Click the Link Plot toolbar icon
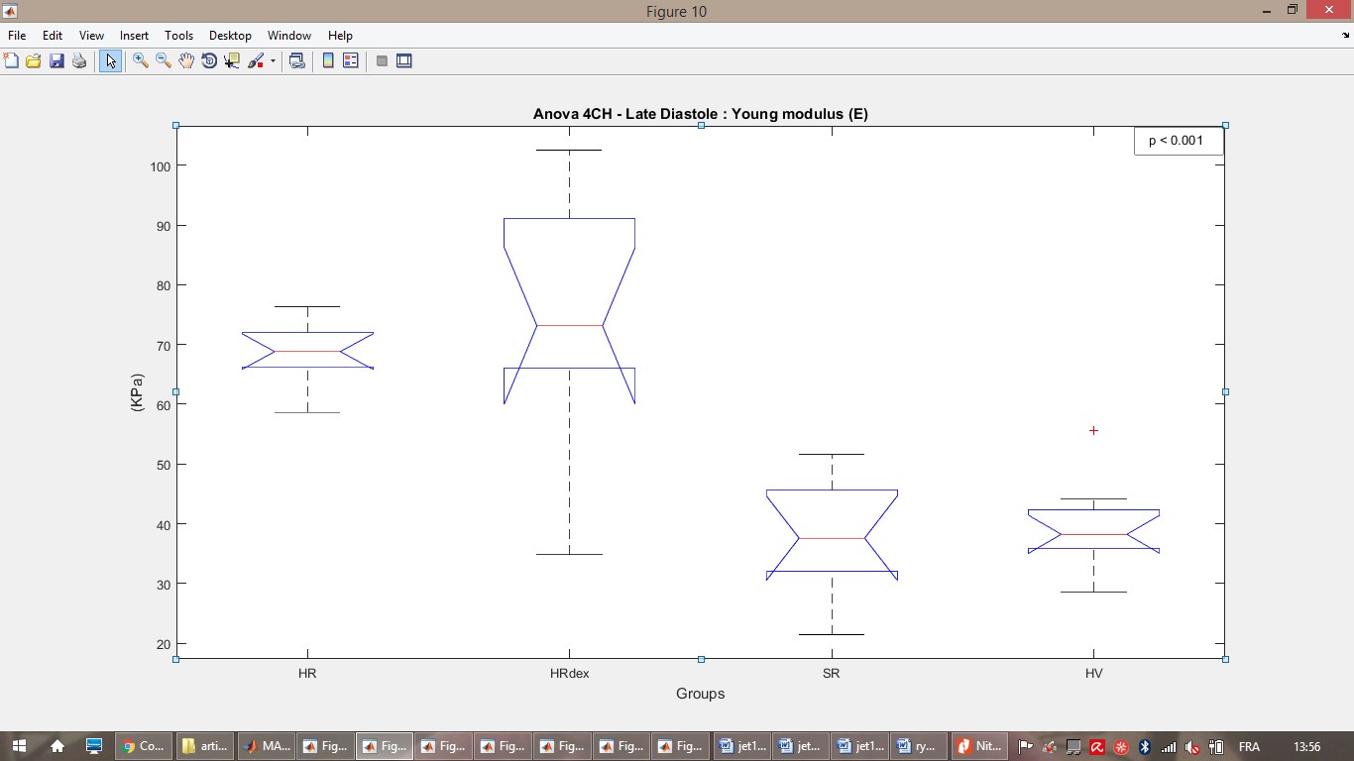The width and height of the screenshot is (1354, 761). click(296, 61)
